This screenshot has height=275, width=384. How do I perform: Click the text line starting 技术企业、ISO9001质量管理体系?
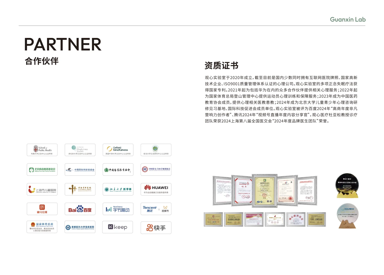tap(281, 84)
